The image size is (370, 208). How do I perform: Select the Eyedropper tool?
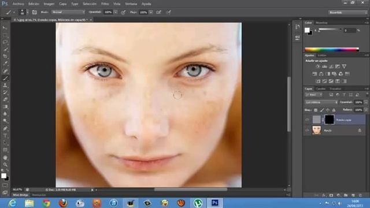point(5,63)
